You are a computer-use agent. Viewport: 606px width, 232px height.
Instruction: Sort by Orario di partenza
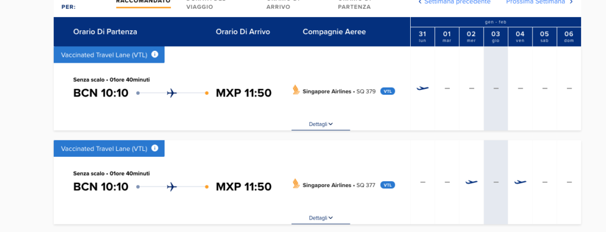tap(355, 4)
